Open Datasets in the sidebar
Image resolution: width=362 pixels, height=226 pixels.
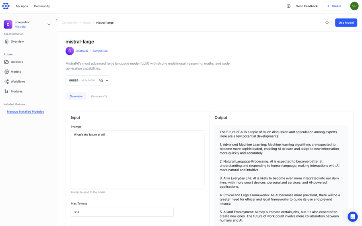(17, 62)
